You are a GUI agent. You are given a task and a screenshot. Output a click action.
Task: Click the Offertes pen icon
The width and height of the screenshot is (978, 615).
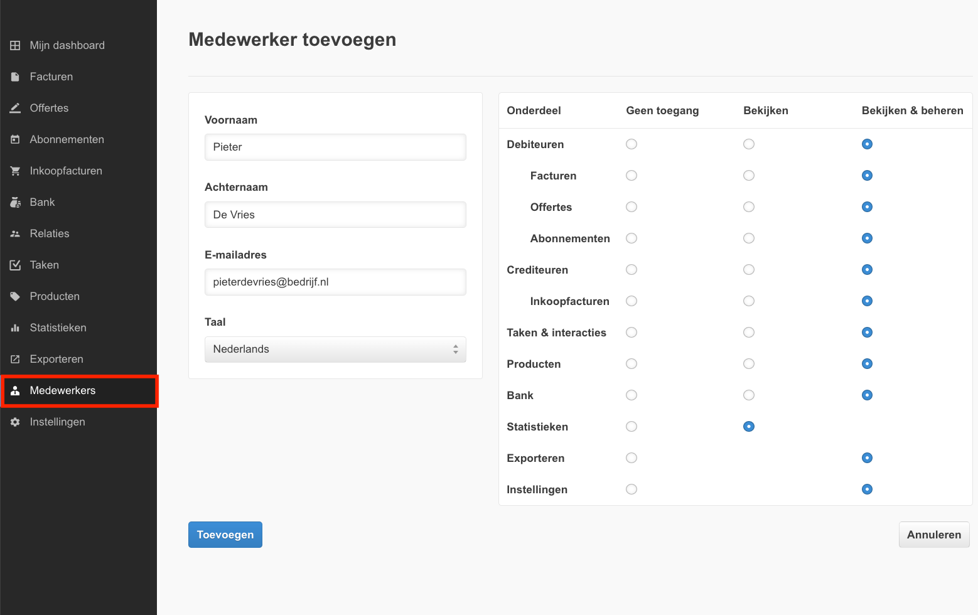click(x=15, y=107)
